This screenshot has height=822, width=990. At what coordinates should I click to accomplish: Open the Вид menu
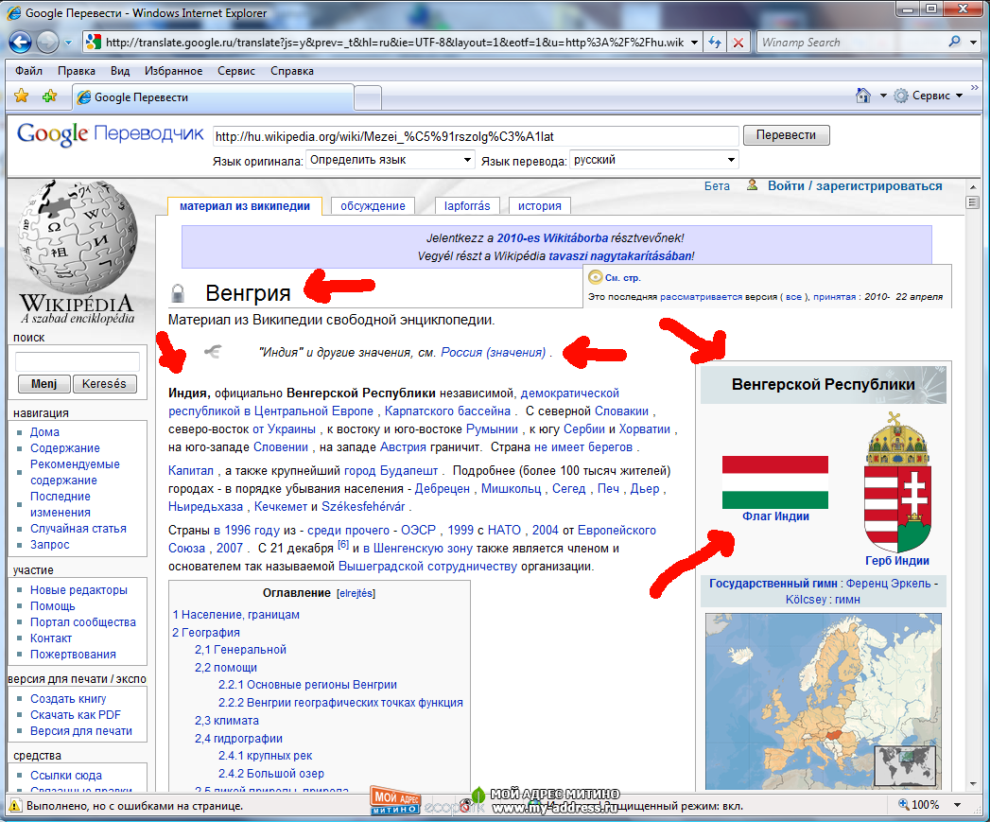(120, 71)
